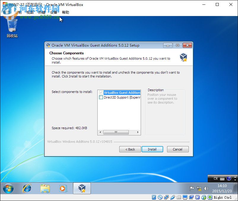Open the language bar options arrow

pyautogui.click(x=235, y=180)
